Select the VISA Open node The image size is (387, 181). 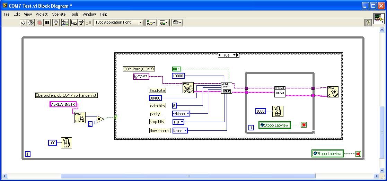coord(188,88)
